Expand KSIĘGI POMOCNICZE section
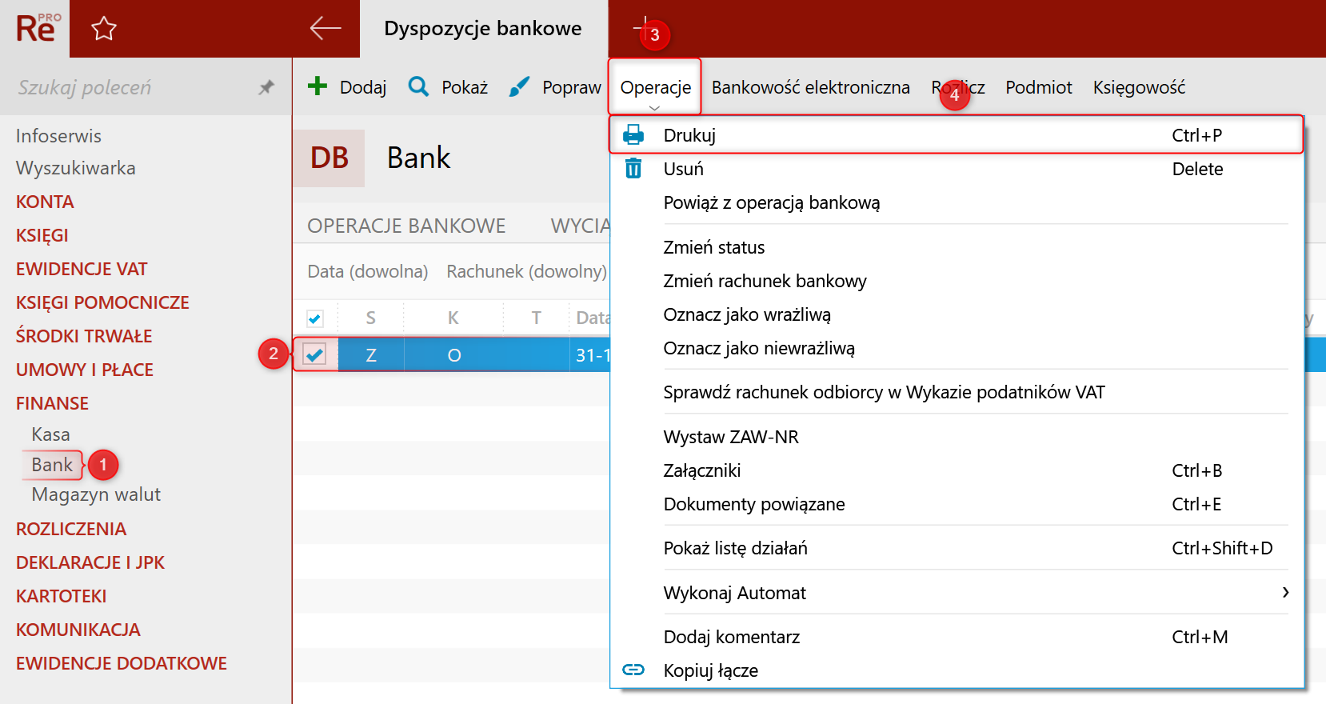This screenshot has width=1326, height=704. point(102,302)
